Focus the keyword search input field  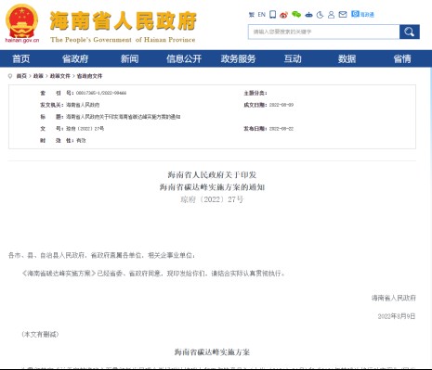point(323,32)
